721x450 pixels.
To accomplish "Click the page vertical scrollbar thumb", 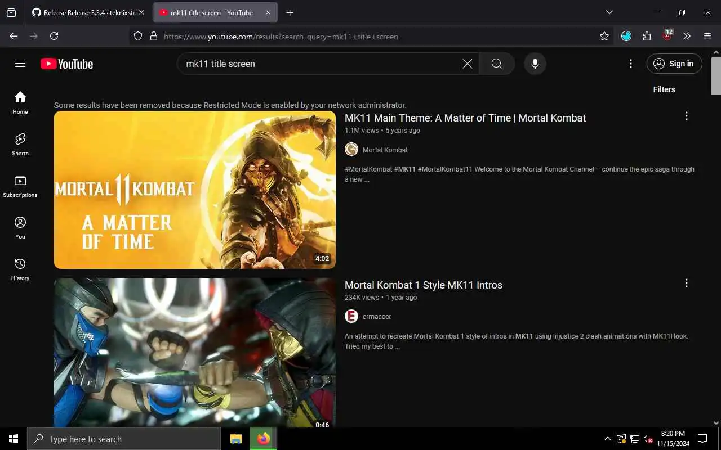I will (716, 75).
